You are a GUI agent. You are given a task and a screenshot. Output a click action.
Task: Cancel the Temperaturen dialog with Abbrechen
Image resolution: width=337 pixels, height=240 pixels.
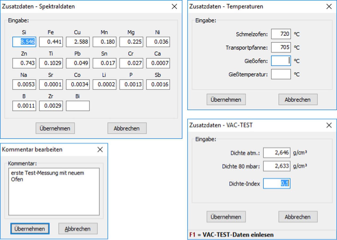pyautogui.click(x=298, y=99)
